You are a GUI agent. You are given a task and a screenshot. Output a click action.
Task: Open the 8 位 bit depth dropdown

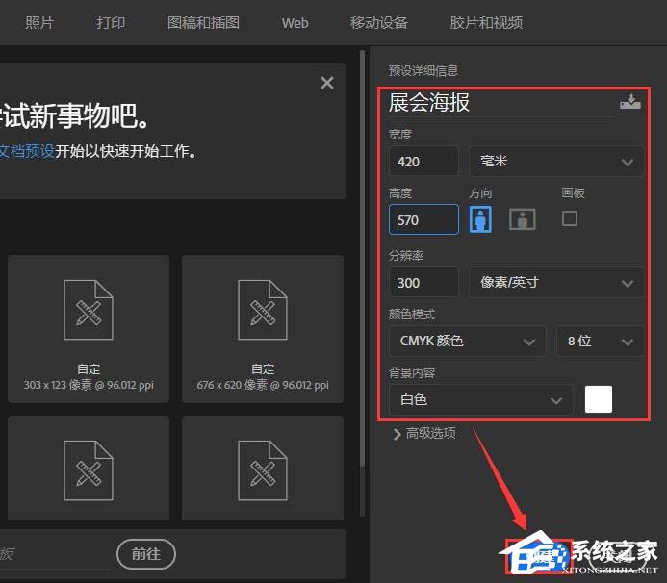tap(600, 341)
